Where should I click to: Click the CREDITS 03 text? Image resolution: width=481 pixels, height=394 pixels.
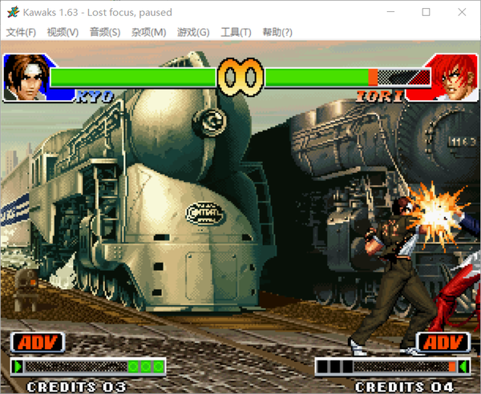coord(76,387)
